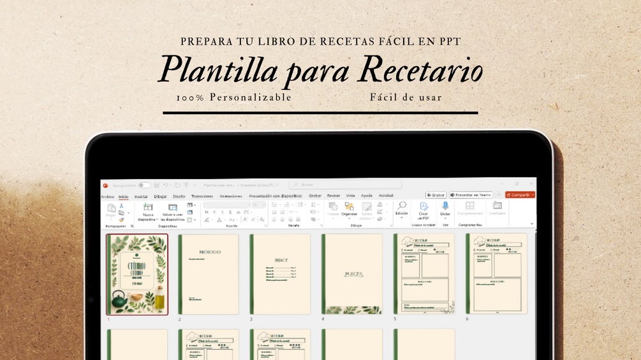
Task: Select the Inicio ribbon tab
Action: tap(124, 196)
